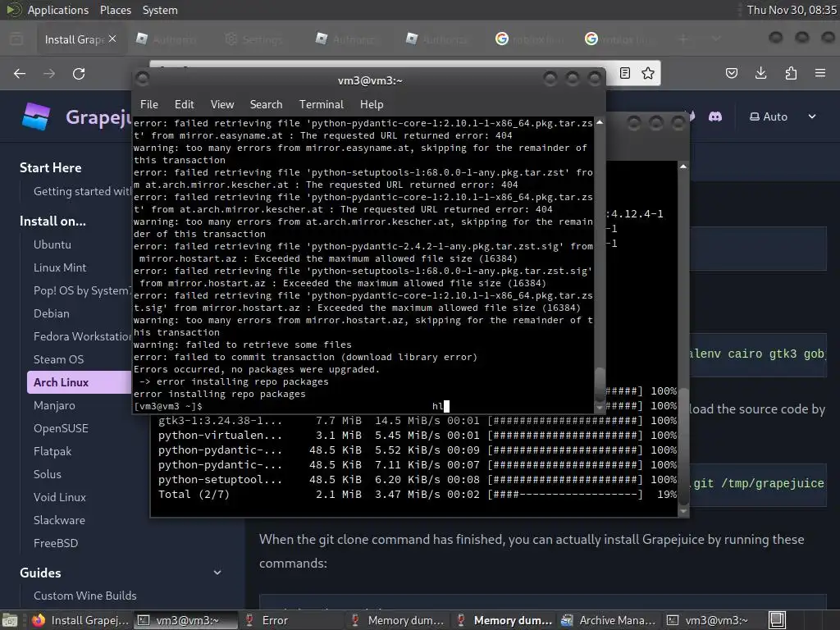Open the terminal Help menu
The width and height of the screenshot is (840, 630).
tap(372, 104)
